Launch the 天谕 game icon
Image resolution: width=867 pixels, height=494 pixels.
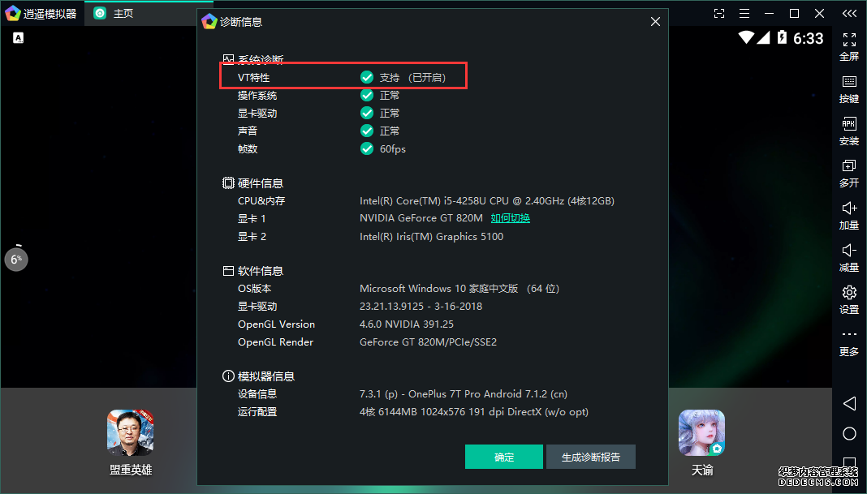coord(701,442)
